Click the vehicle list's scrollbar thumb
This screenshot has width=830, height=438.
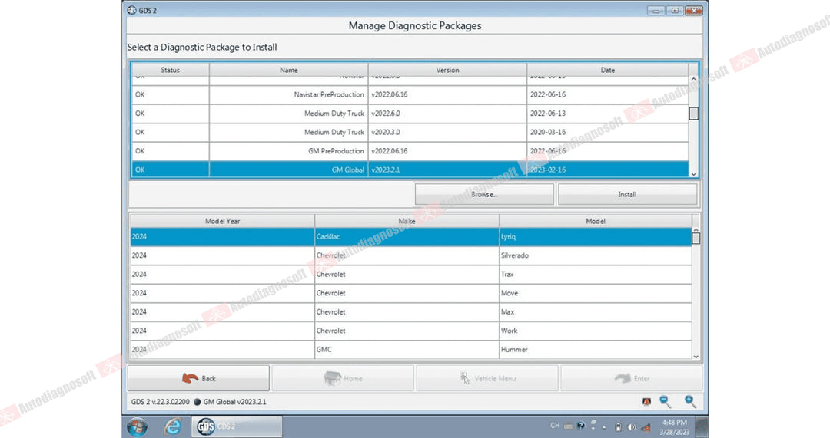[696, 239]
